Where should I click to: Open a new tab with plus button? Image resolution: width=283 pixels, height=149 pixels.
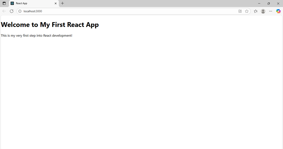click(x=62, y=3)
